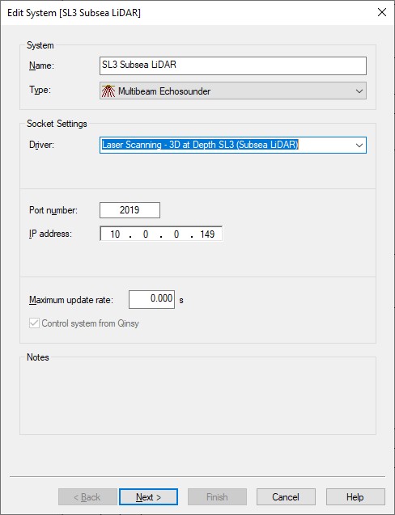This screenshot has height=515, width=395.
Task: Click the Port number field
Action: point(130,210)
